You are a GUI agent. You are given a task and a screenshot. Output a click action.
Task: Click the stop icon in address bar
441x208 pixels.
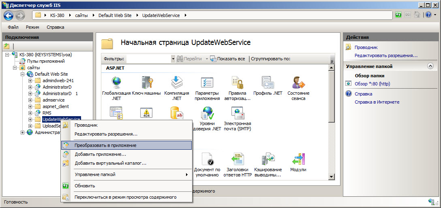point(408,15)
